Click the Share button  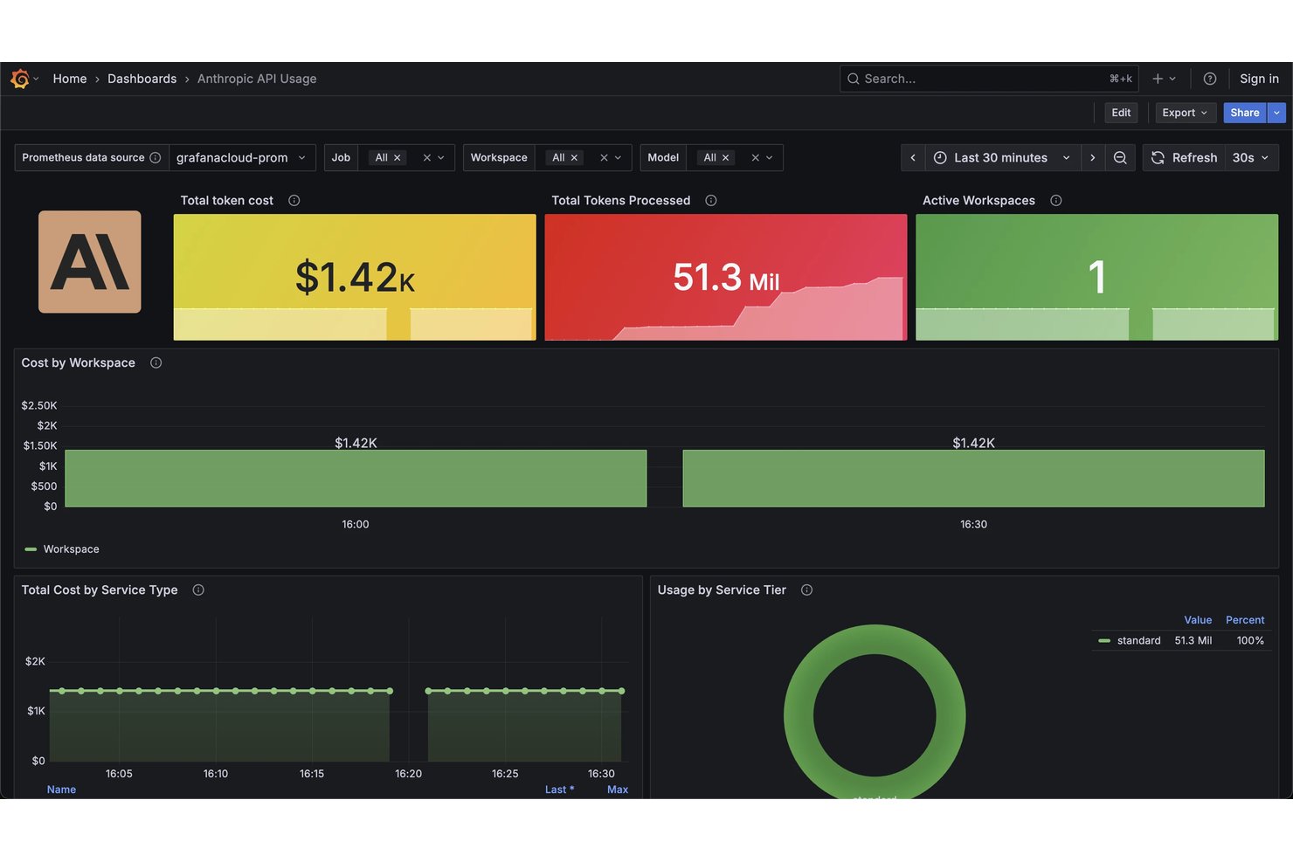1245,113
